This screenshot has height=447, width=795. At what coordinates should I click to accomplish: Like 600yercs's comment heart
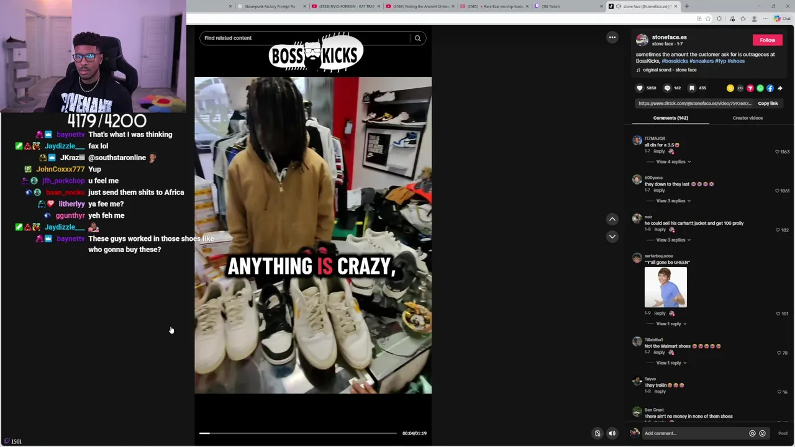click(x=777, y=191)
